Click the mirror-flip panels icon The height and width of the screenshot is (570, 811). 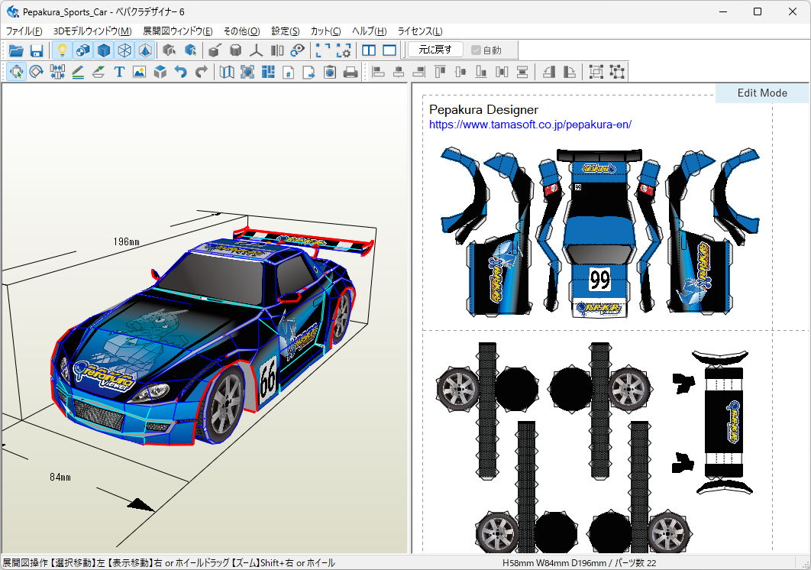276,50
